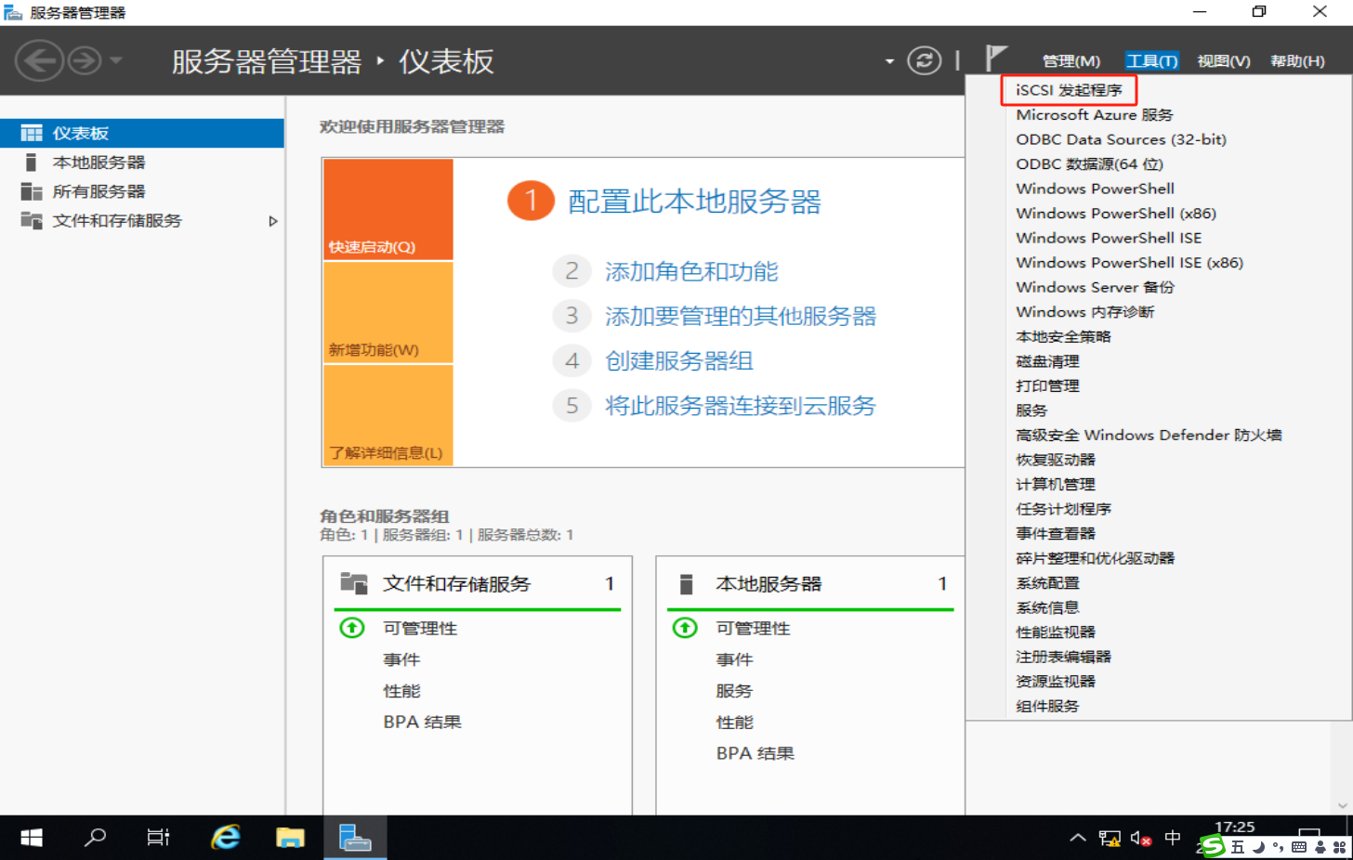Click the 快速启动(Q) tile
Viewport: 1353px width, 860px height.
[388, 209]
